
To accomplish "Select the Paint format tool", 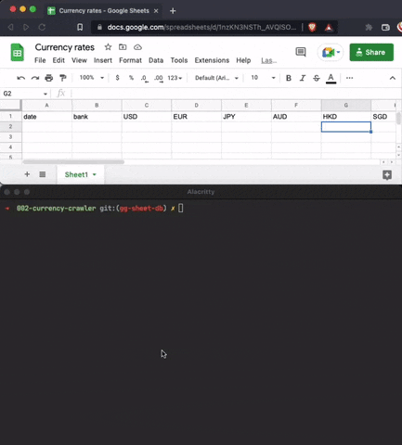I will click(63, 78).
